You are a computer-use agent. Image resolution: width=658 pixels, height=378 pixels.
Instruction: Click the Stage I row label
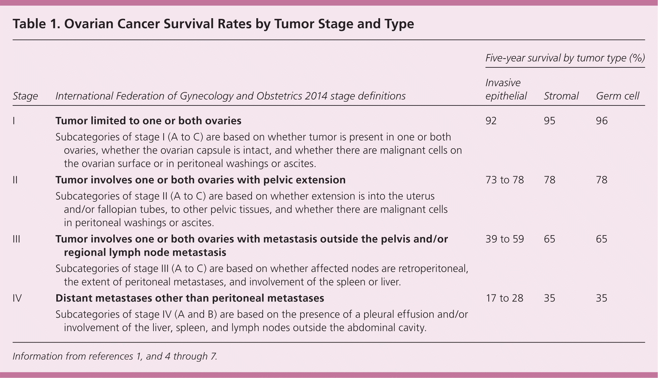coord(14,121)
